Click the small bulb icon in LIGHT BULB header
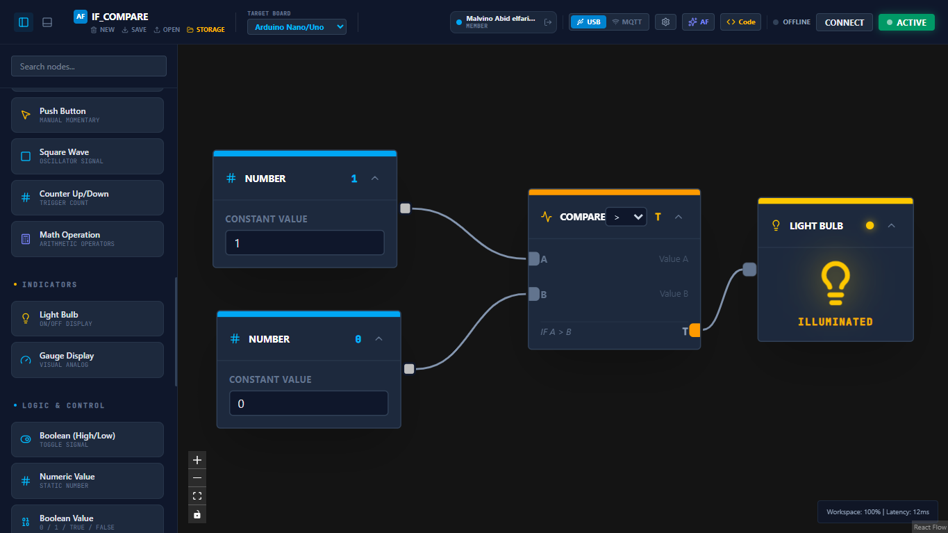The image size is (948, 533). 776,226
